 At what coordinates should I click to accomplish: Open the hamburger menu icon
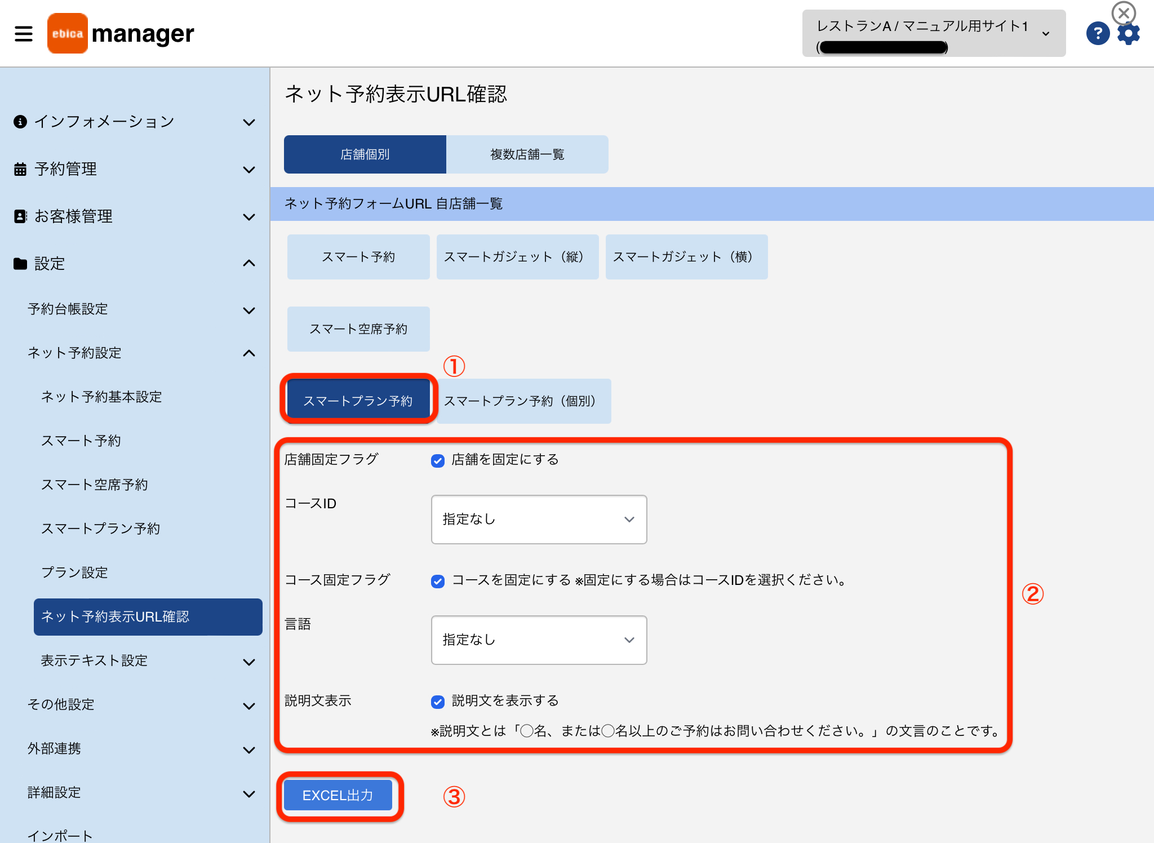click(24, 33)
